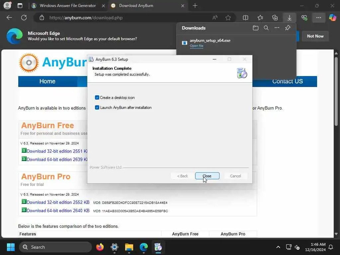Open a new browser tab
This screenshot has height=255, width=340.
[x=195, y=6]
